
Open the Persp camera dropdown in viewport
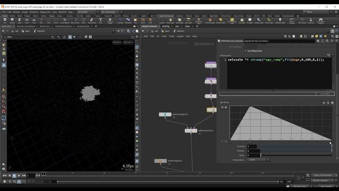point(117,42)
